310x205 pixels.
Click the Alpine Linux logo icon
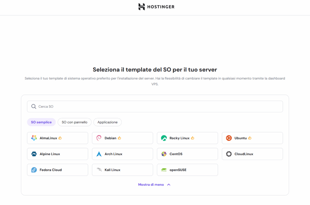coord(34,154)
